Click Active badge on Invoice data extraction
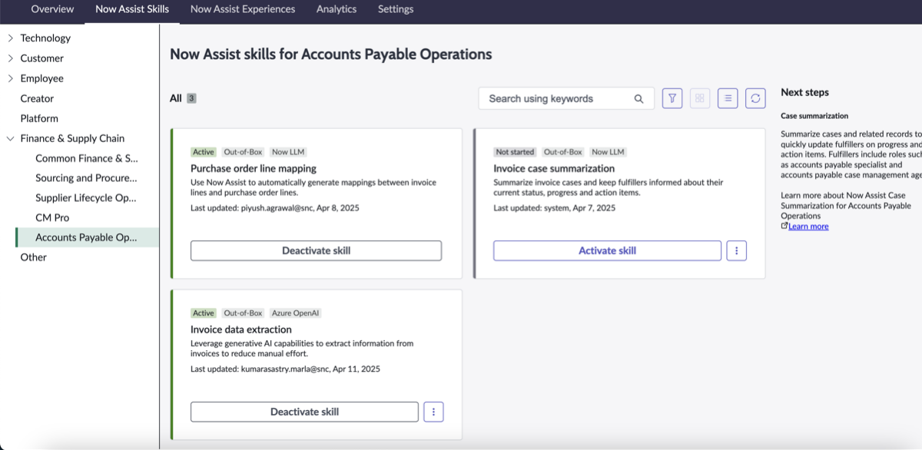The image size is (922, 450). [204, 313]
